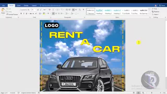167x94 pixels.
Task: Toggle Strikethrough formatting
Action: pyautogui.click(x=31, y=14)
